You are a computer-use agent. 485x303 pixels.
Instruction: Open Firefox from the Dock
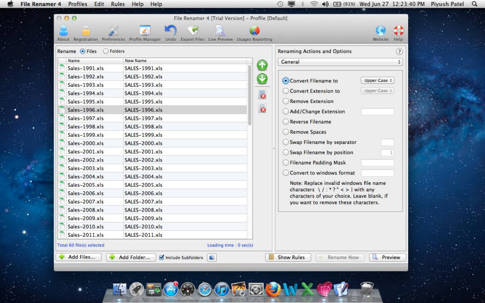[x=273, y=289]
